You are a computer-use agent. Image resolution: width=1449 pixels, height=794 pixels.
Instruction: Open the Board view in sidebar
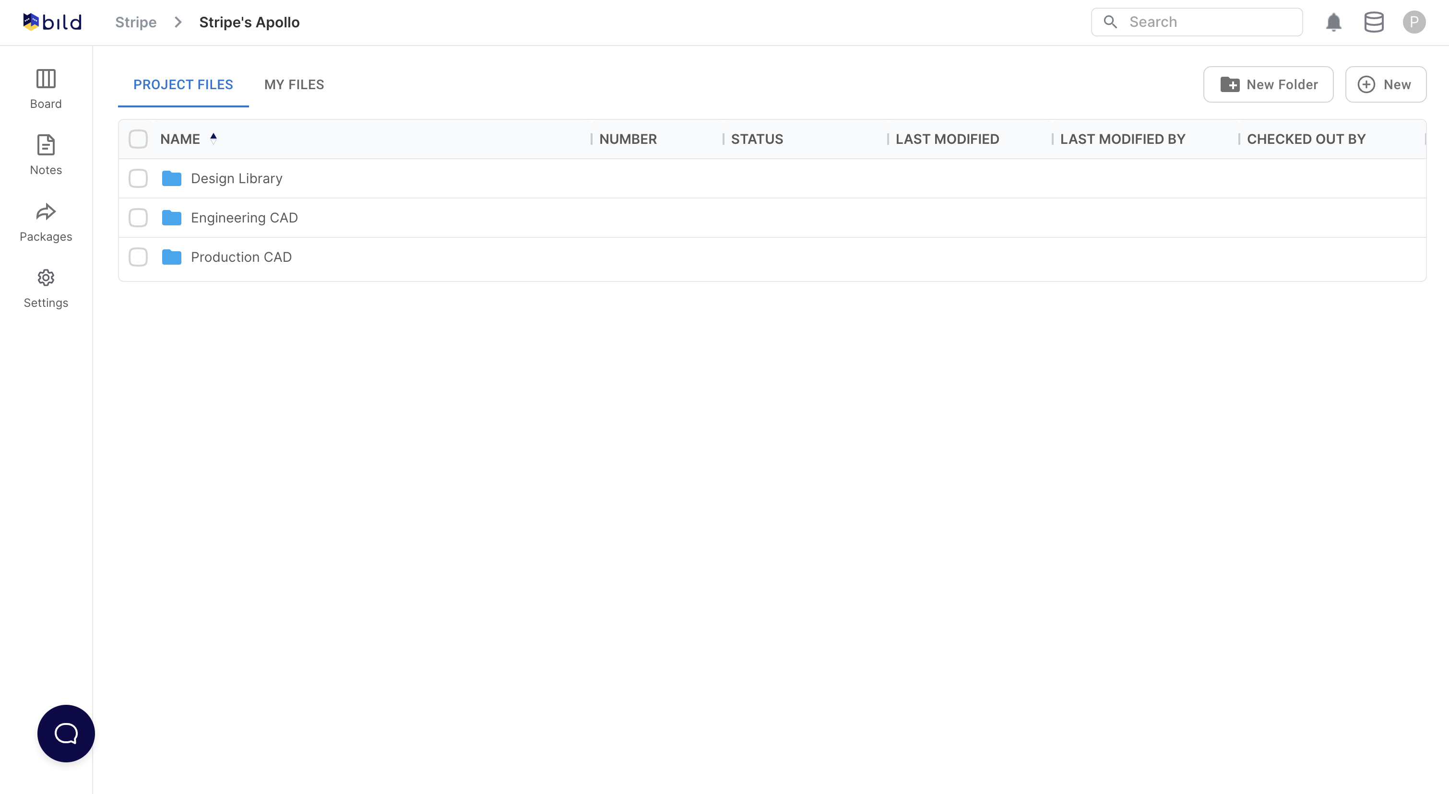46,88
